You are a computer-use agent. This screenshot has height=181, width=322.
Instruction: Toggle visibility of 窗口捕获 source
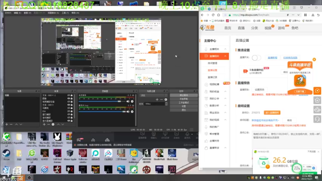point(69,115)
